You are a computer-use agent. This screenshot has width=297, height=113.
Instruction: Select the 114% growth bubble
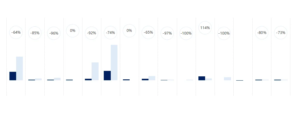205,28
